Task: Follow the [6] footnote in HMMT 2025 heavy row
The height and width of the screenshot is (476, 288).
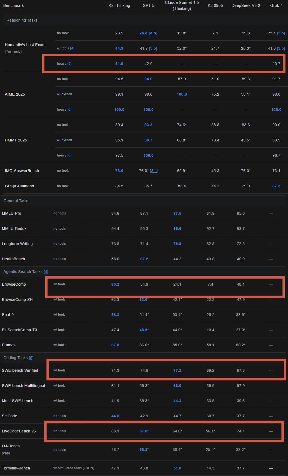Action: (x=69, y=155)
